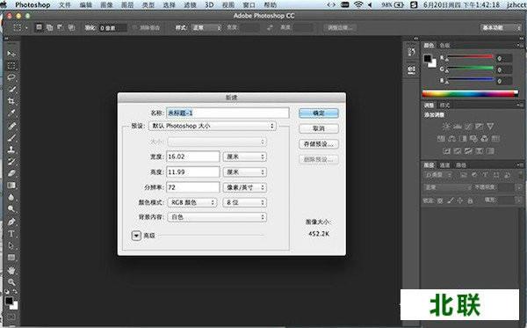
Task: Click the foreground color swatch in Color panel
Action: coord(427,59)
